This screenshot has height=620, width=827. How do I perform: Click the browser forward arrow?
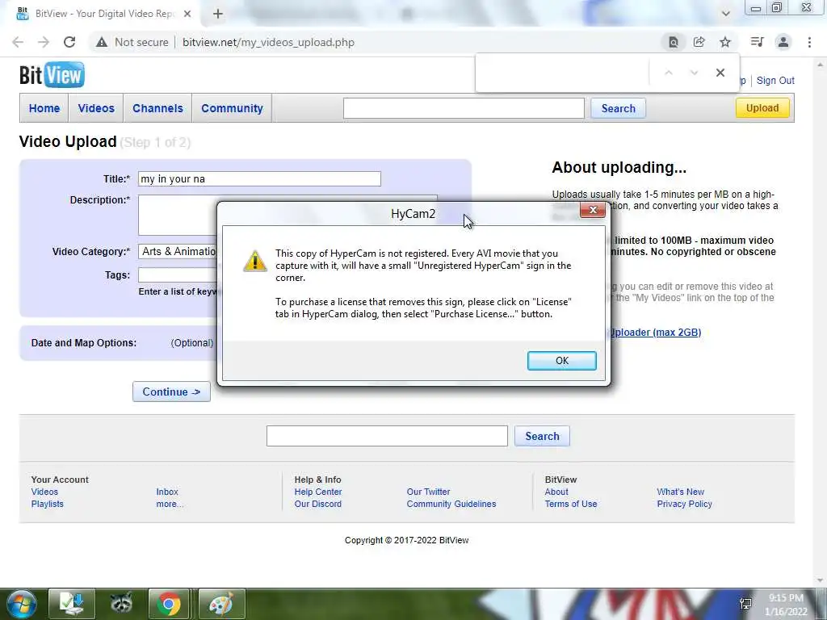pos(44,42)
